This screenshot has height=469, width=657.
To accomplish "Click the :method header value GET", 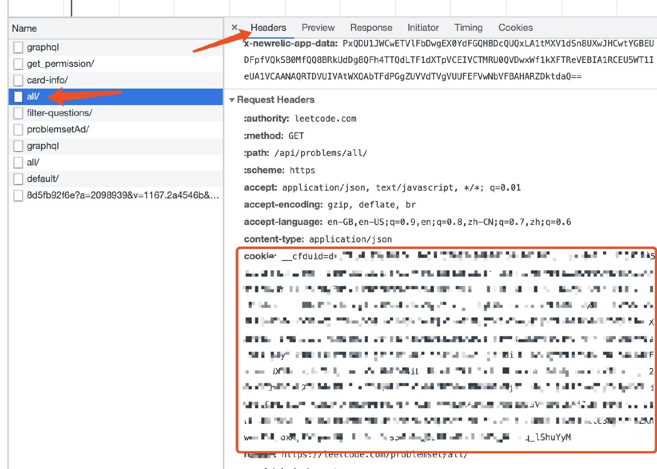I will 296,136.
